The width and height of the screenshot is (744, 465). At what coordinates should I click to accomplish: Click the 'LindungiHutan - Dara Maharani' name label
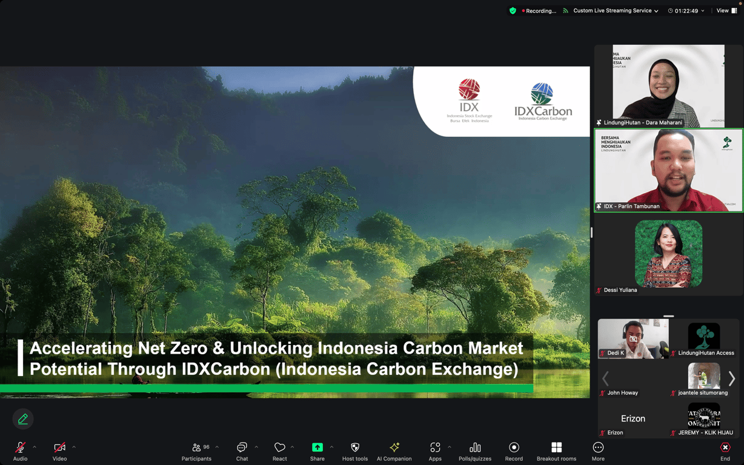point(643,123)
